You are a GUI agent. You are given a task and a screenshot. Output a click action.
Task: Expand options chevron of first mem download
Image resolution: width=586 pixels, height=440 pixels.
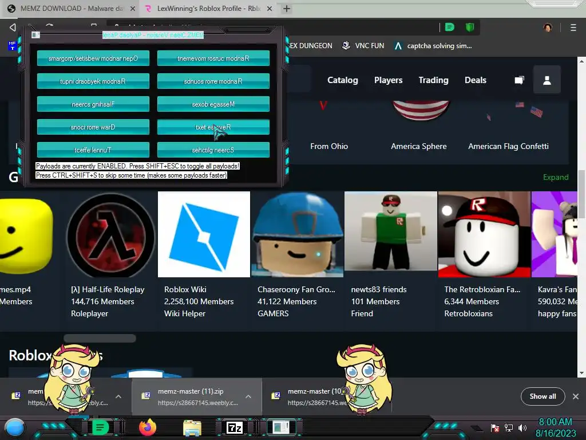click(118, 396)
